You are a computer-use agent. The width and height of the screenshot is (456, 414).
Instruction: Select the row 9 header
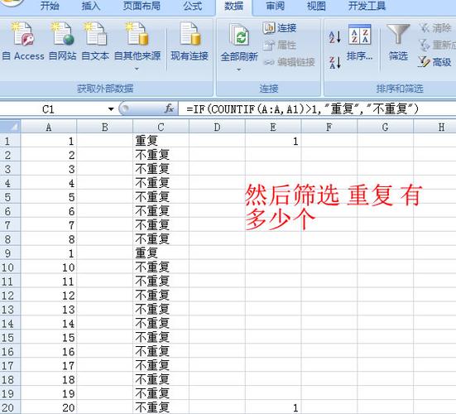click(10, 253)
